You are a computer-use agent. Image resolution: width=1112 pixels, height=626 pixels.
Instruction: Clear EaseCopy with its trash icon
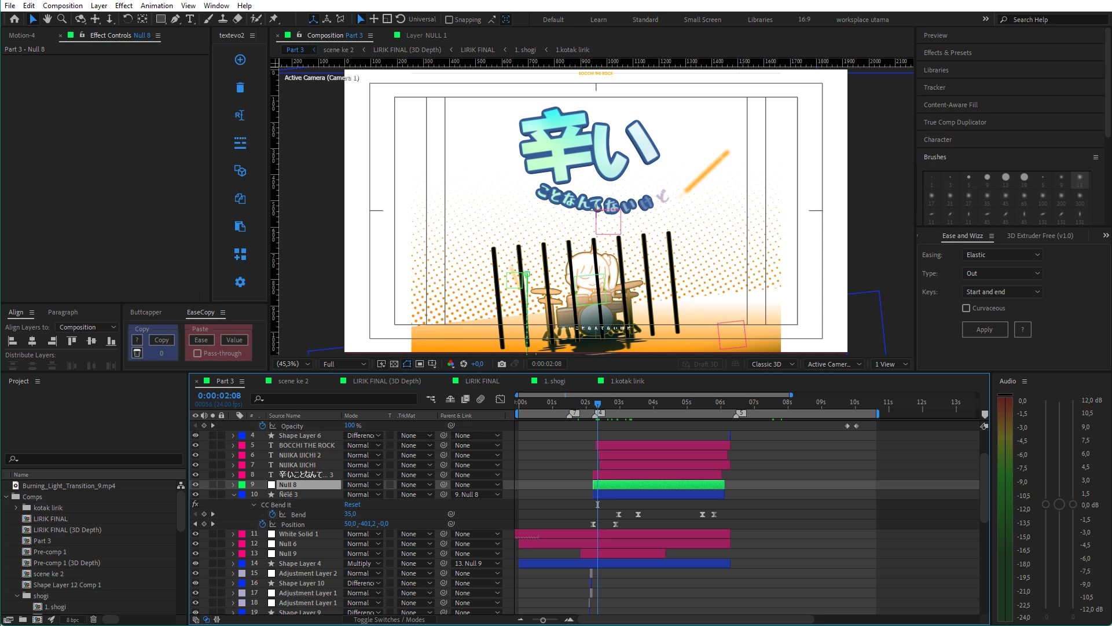pyautogui.click(x=137, y=353)
